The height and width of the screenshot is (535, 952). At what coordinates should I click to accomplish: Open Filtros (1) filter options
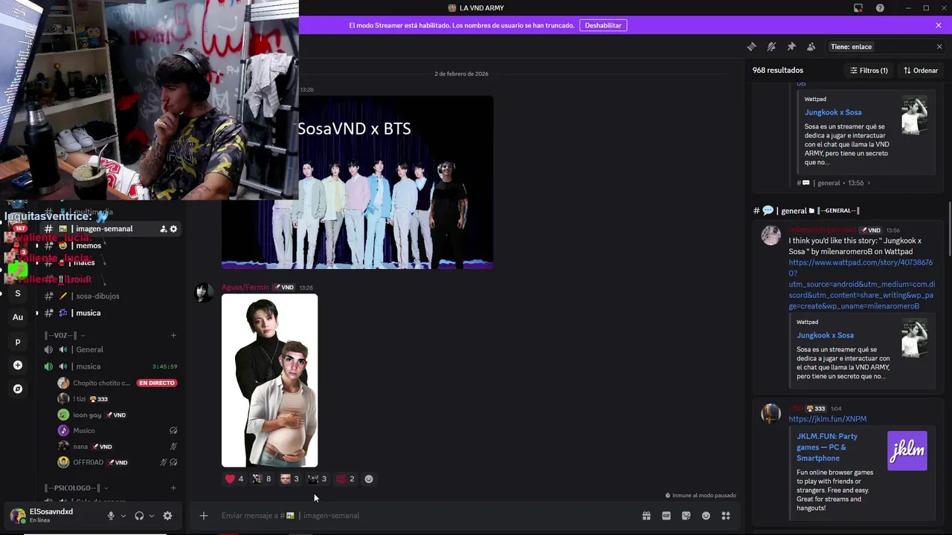(x=869, y=71)
